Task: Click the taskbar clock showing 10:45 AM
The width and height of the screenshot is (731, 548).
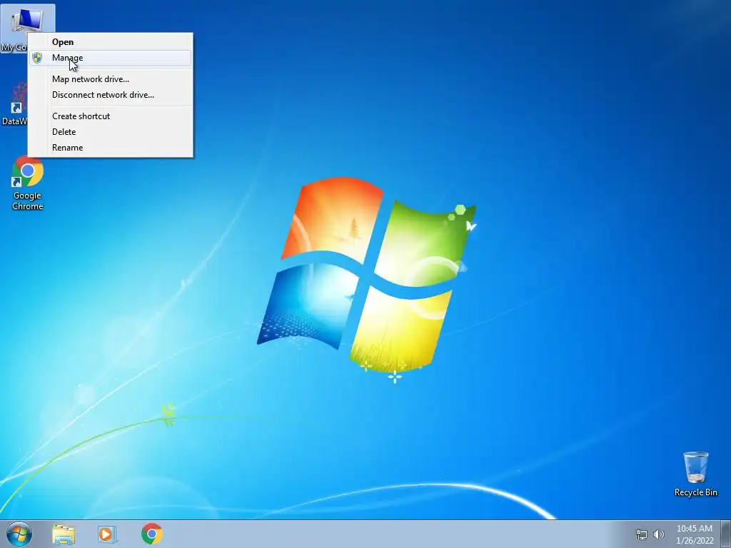Action: 694,534
